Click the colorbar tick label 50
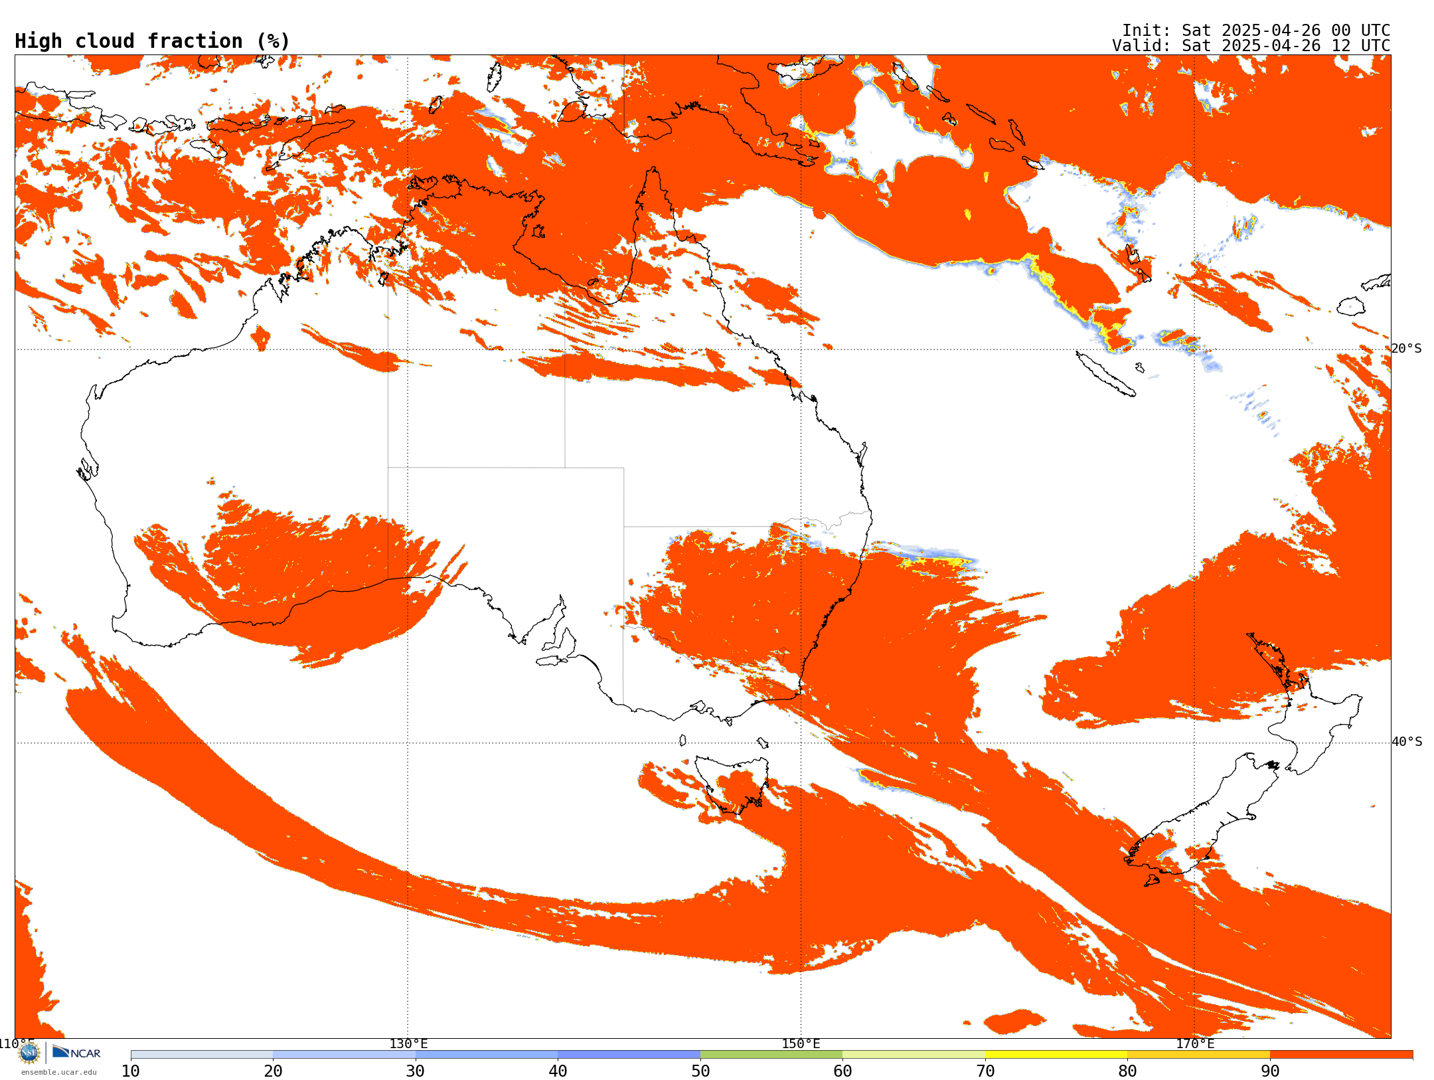This screenshot has height=1080, width=1434. pyautogui.click(x=700, y=1071)
